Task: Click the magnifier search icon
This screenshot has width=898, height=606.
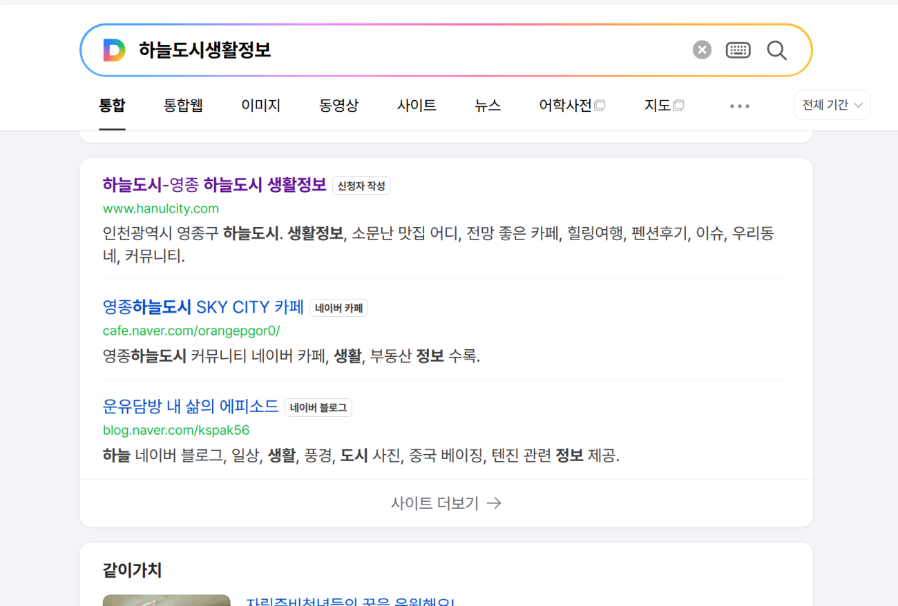Action: pyautogui.click(x=777, y=50)
